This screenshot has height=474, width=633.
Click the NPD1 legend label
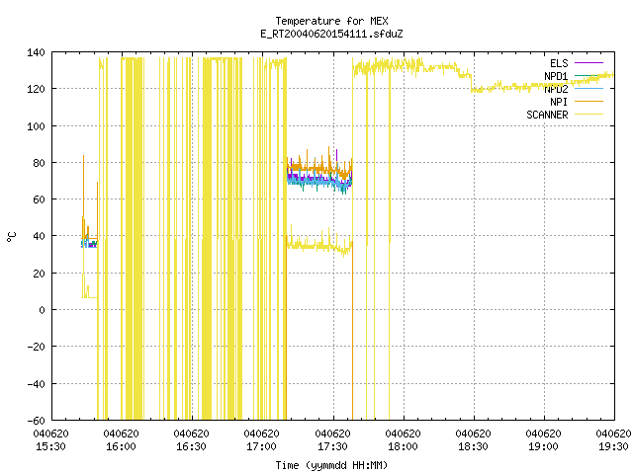coord(556,76)
